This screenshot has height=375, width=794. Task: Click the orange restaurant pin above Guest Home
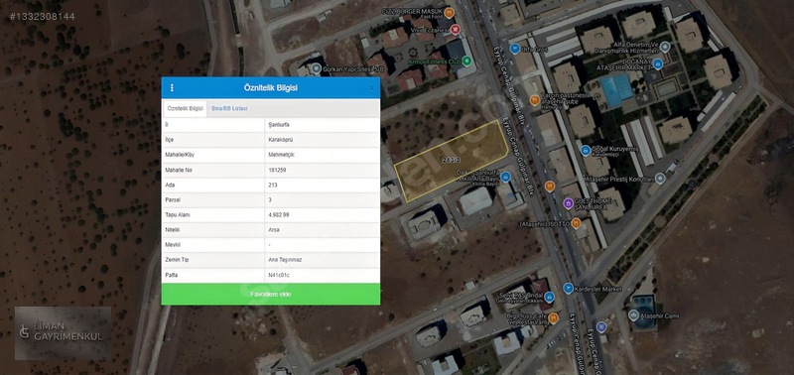[550, 187]
